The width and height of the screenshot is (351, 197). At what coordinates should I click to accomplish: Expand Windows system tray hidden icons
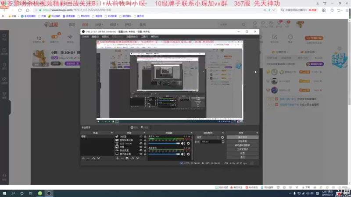(290, 193)
